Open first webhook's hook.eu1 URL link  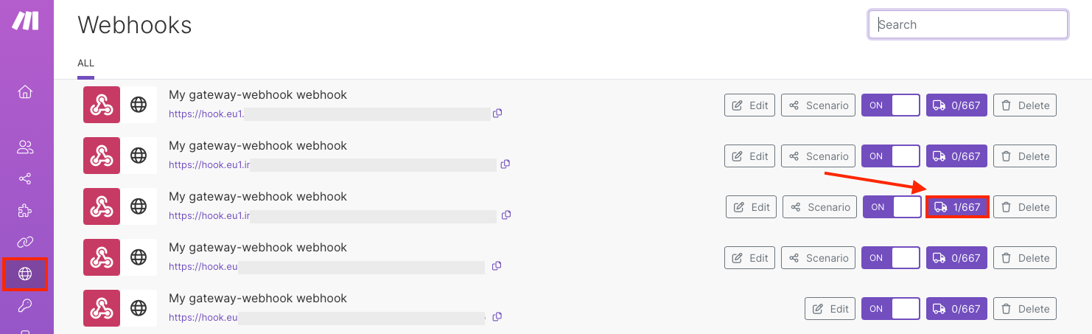[206, 114]
